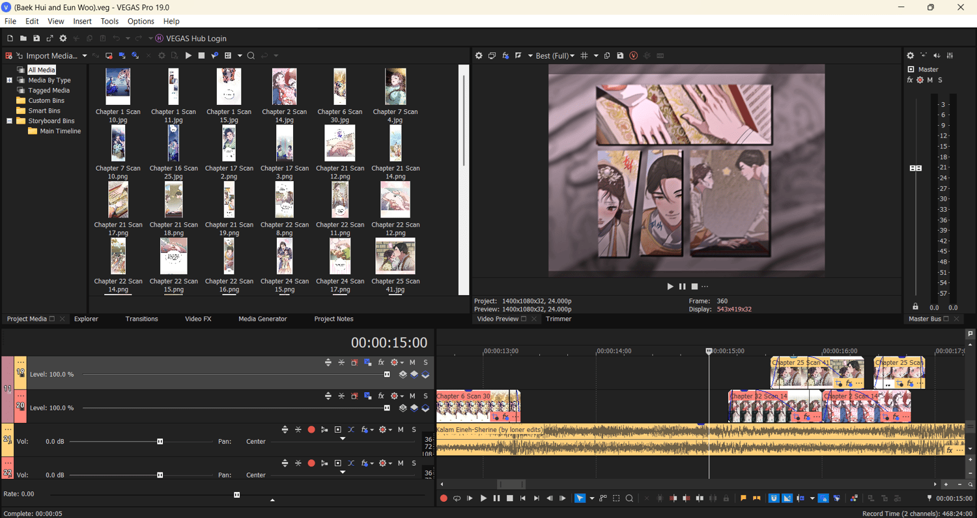977x518 pixels.
Task: Select Chapter 6 Scan 30 timeline clip
Action: (x=478, y=407)
